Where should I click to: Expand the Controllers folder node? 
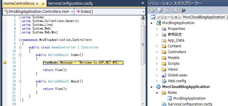click(157, 52)
